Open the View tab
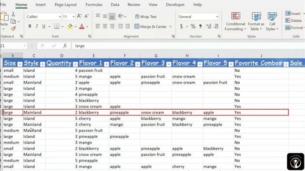 (x=153, y=5)
